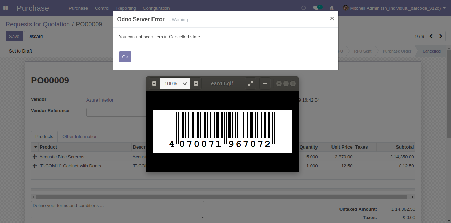Open the apps grid menu icon
The height and width of the screenshot is (223, 451).
[x=6, y=8]
